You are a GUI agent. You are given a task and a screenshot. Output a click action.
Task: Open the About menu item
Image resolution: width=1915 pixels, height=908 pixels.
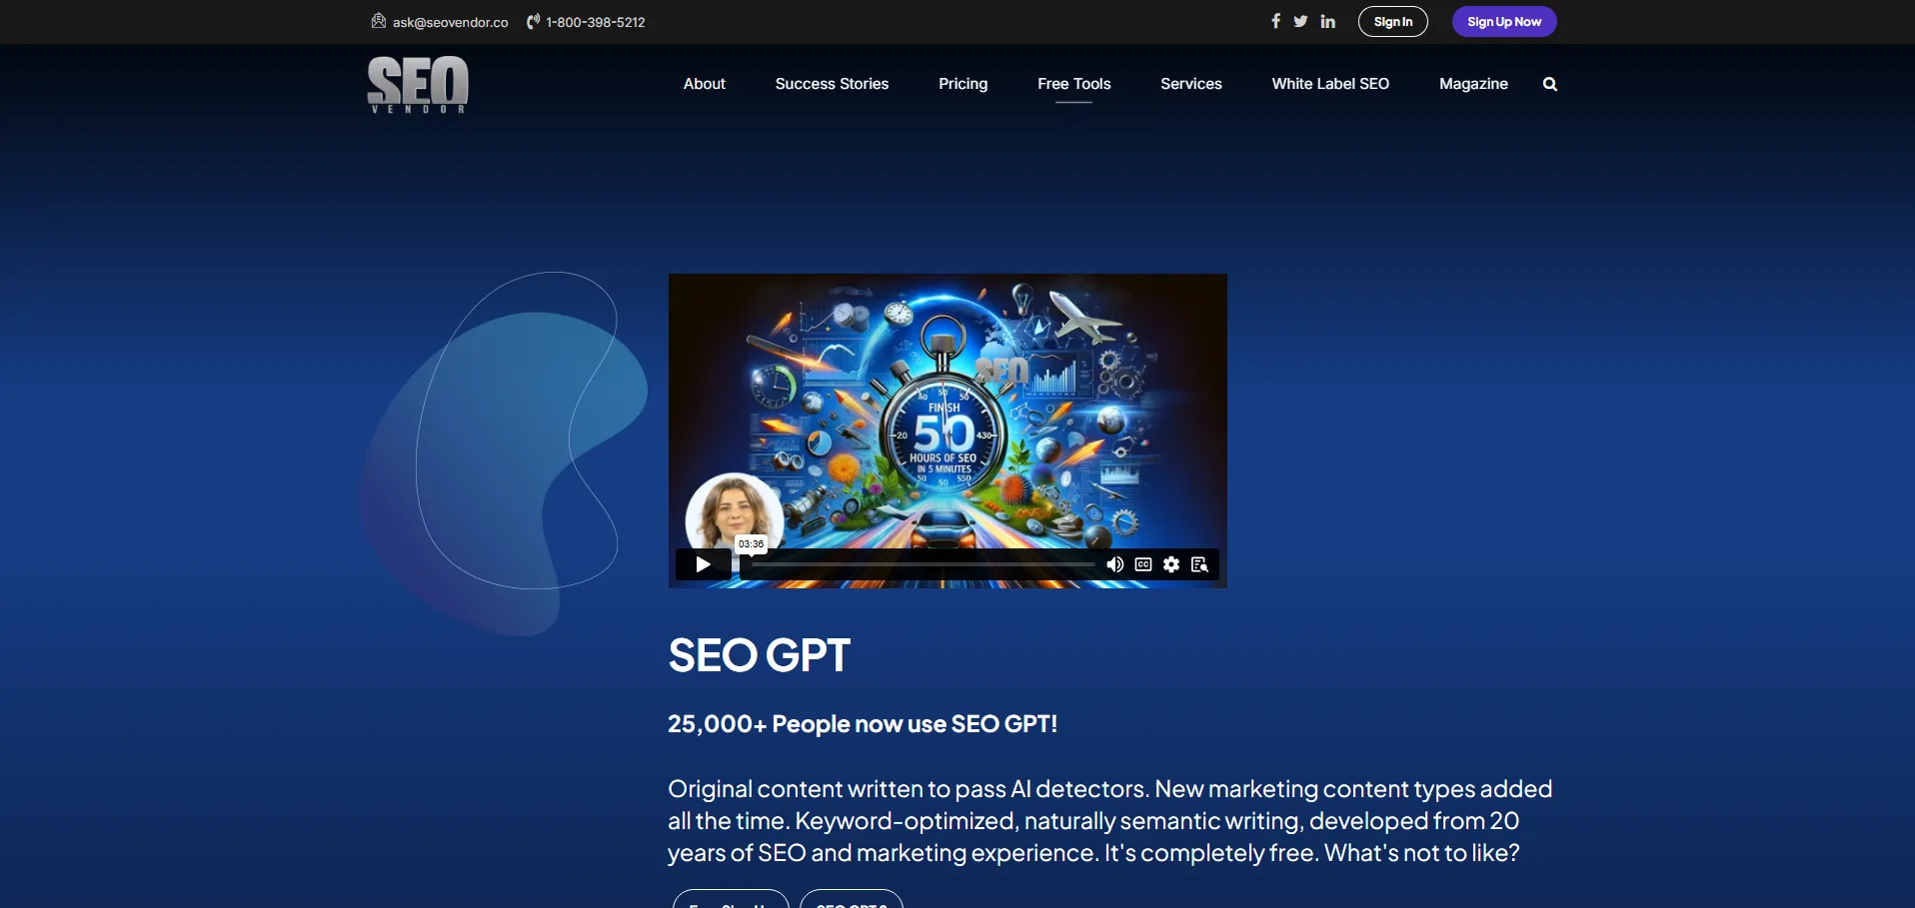tap(704, 84)
